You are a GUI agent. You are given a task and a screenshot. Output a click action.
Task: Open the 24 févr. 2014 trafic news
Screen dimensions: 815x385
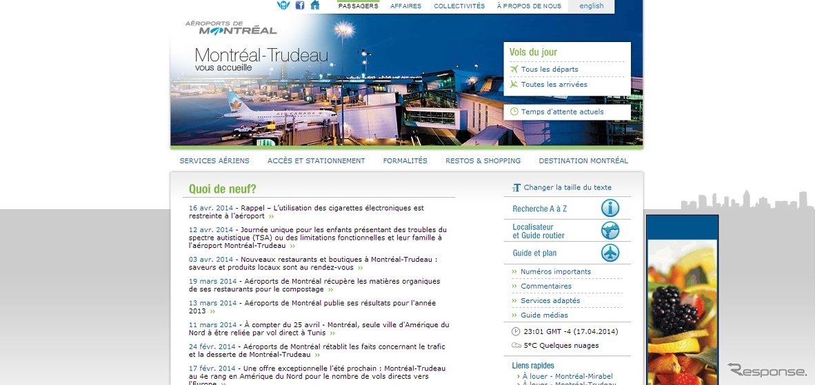[x=317, y=351]
